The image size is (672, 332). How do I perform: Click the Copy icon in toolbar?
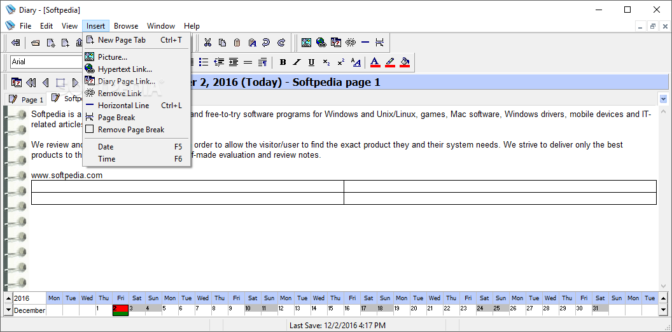(x=222, y=43)
